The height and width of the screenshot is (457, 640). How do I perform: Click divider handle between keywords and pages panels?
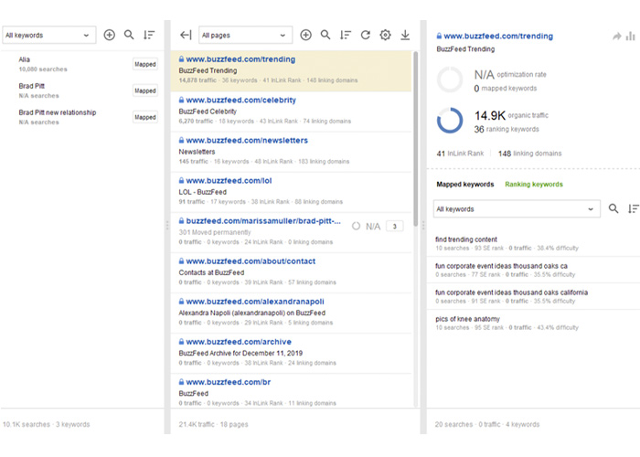(167, 226)
